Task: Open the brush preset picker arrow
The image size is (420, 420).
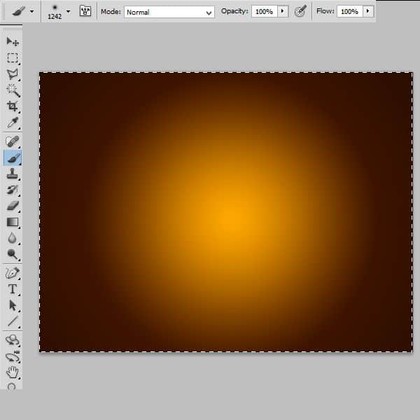Action: pyautogui.click(x=69, y=11)
